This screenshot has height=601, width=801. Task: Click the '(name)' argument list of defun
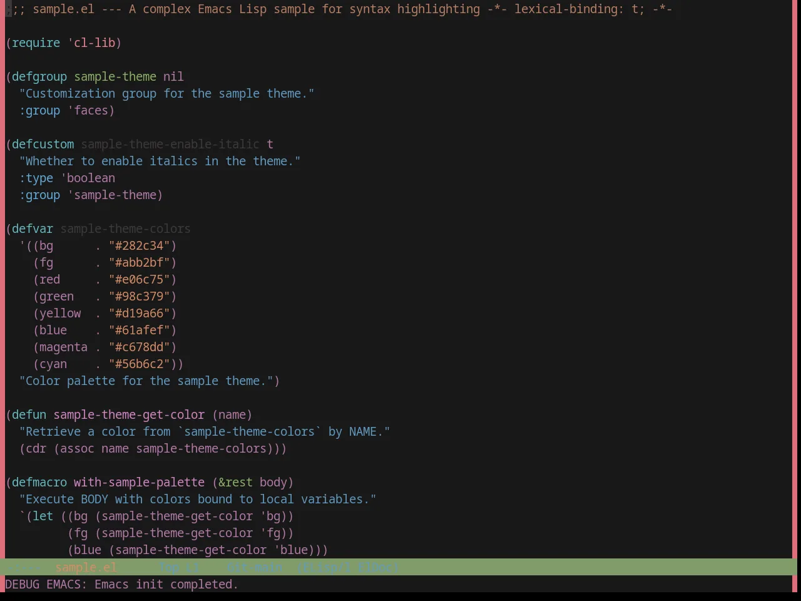click(x=232, y=414)
